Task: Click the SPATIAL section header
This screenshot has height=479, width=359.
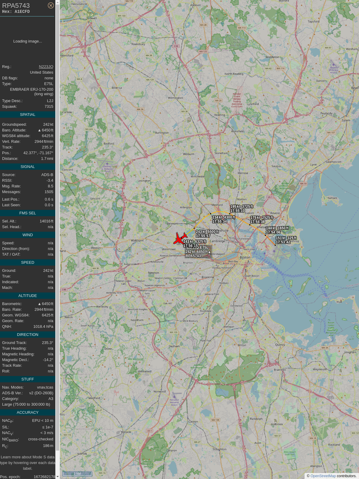Action: pos(28,115)
